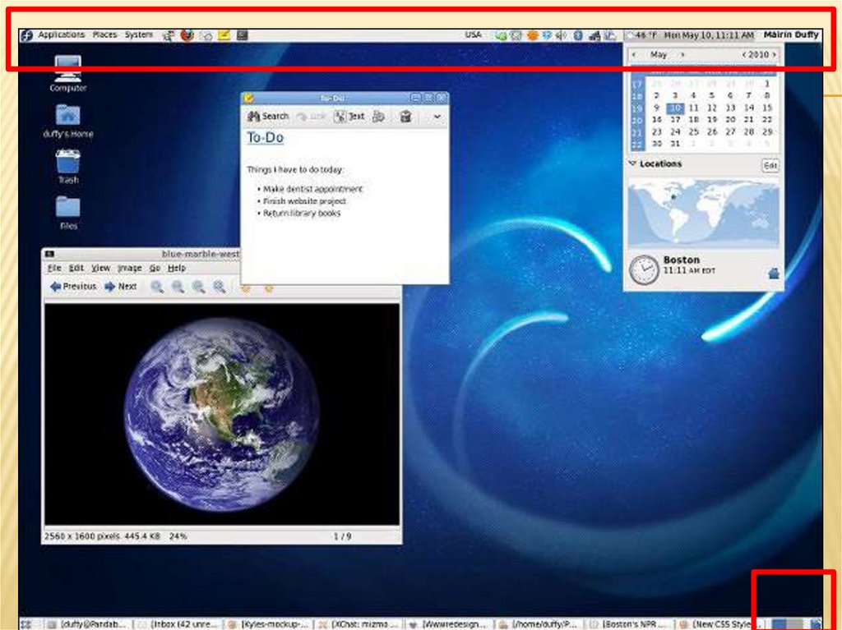Open the terminal launcher icon in panel

243,34
